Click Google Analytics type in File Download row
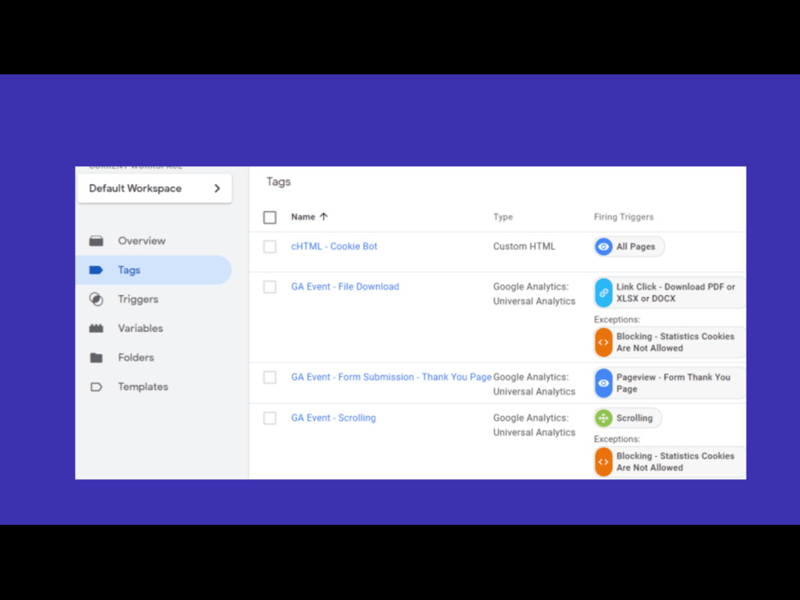 pos(534,294)
